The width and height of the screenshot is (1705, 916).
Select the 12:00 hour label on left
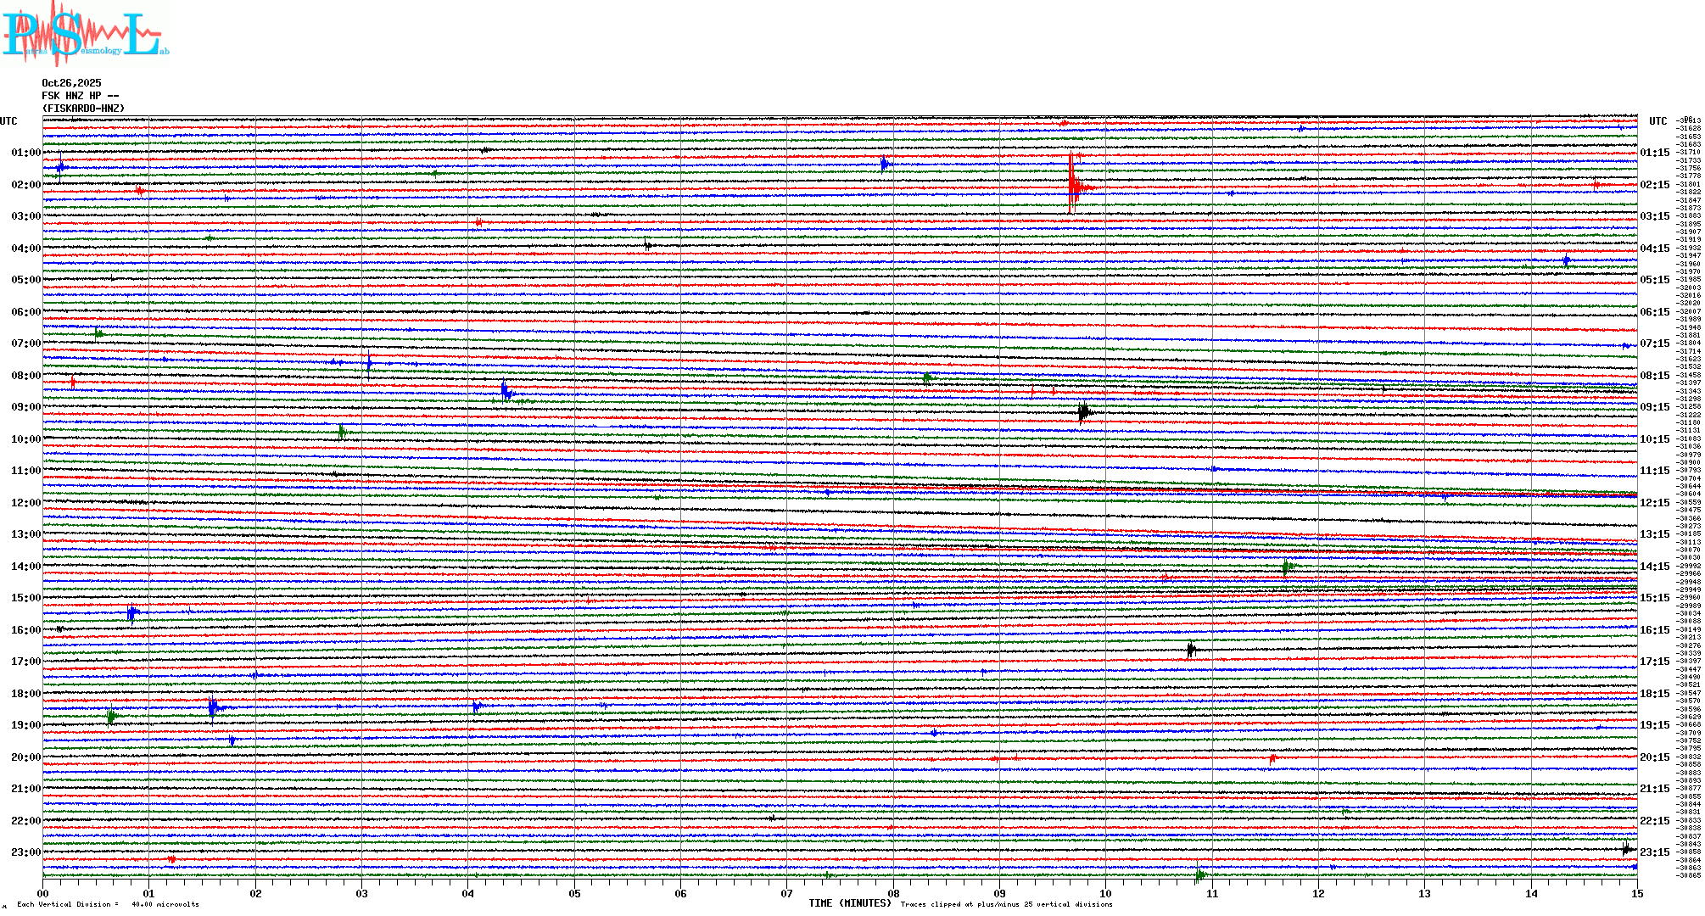25,503
